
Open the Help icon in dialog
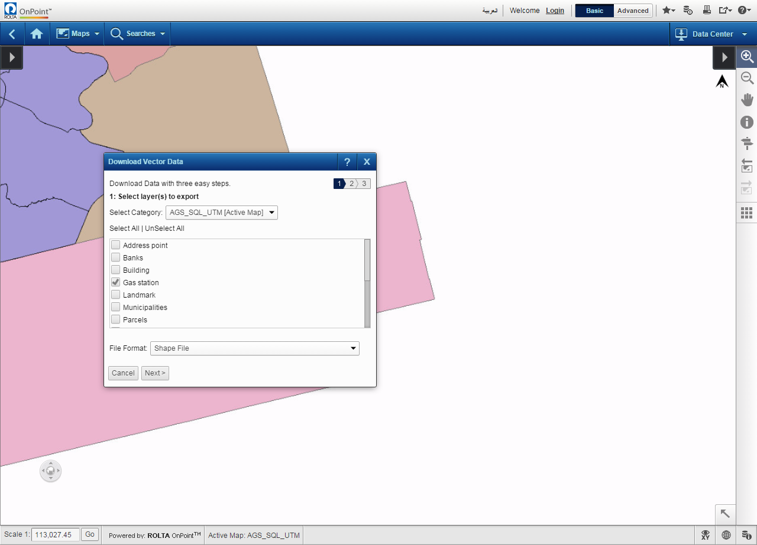tap(347, 162)
